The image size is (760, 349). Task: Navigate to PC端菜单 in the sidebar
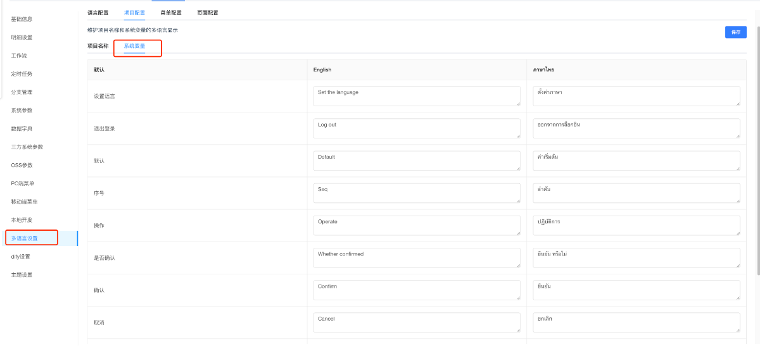pyautogui.click(x=23, y=183)
